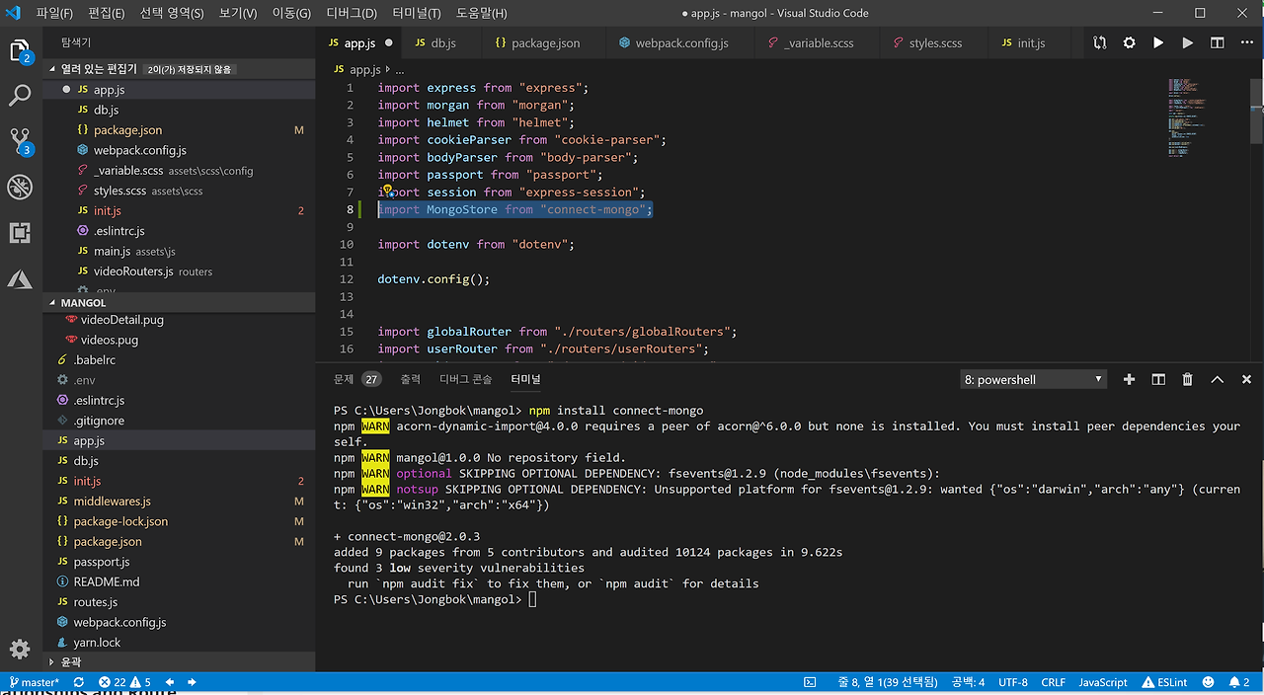Synchronize changes in status bar
Screen dimensions: 1264x695
(x=79, y=682)
